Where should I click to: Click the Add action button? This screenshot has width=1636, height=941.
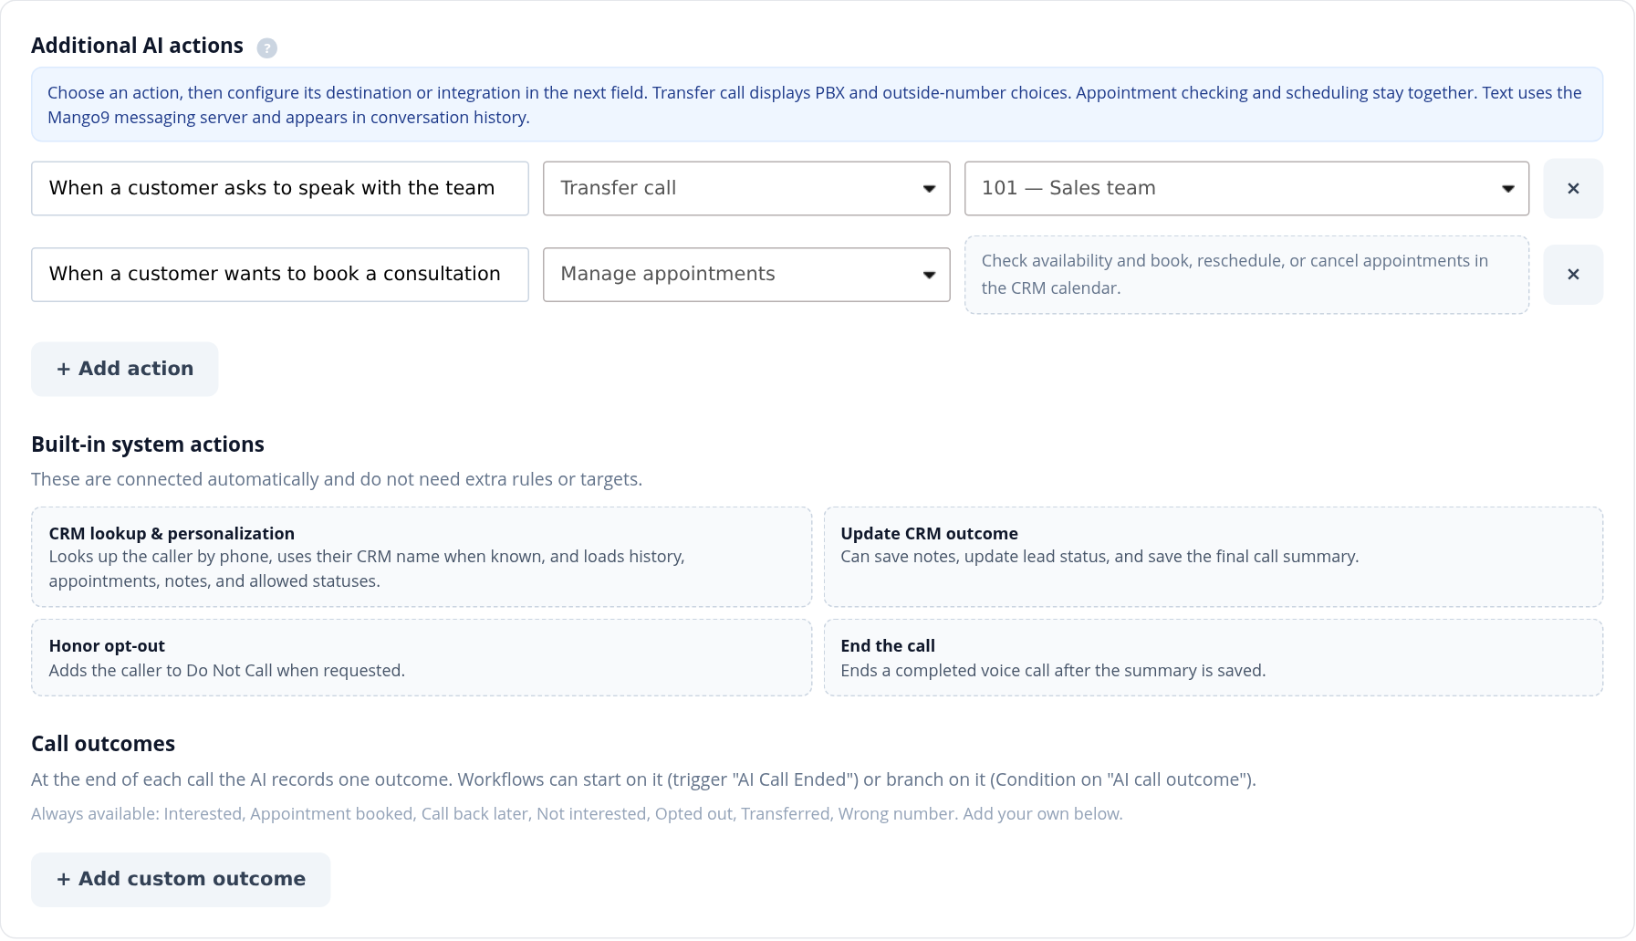[125, 369]
